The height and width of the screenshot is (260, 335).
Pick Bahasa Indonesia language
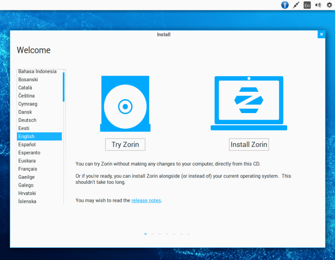pyautogui.click(x=37, y=71)
